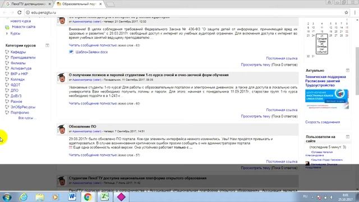The width and height of the screenshot is (359, 202).
Task: Click the Кафедры category icon
Action: coord(7,52)
